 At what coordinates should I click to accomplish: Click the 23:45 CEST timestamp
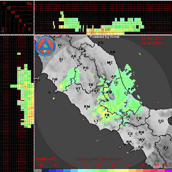[x=152, y=43]
